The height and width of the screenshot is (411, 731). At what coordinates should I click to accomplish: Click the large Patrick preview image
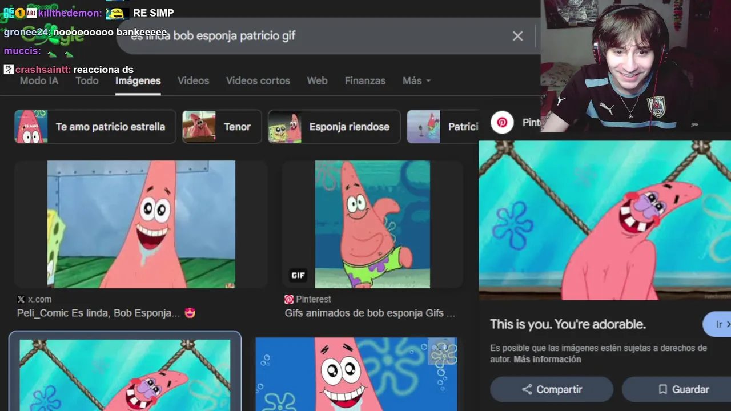(605, 220)
